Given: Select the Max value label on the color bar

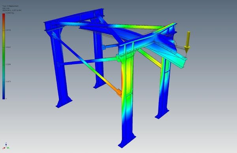Looking at the screenshot, I should (x=10, y=13).
